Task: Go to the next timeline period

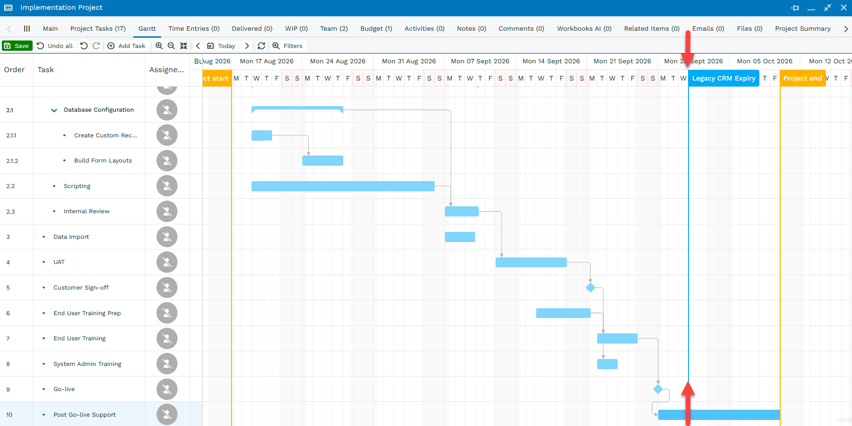Action: click(247, 46)
